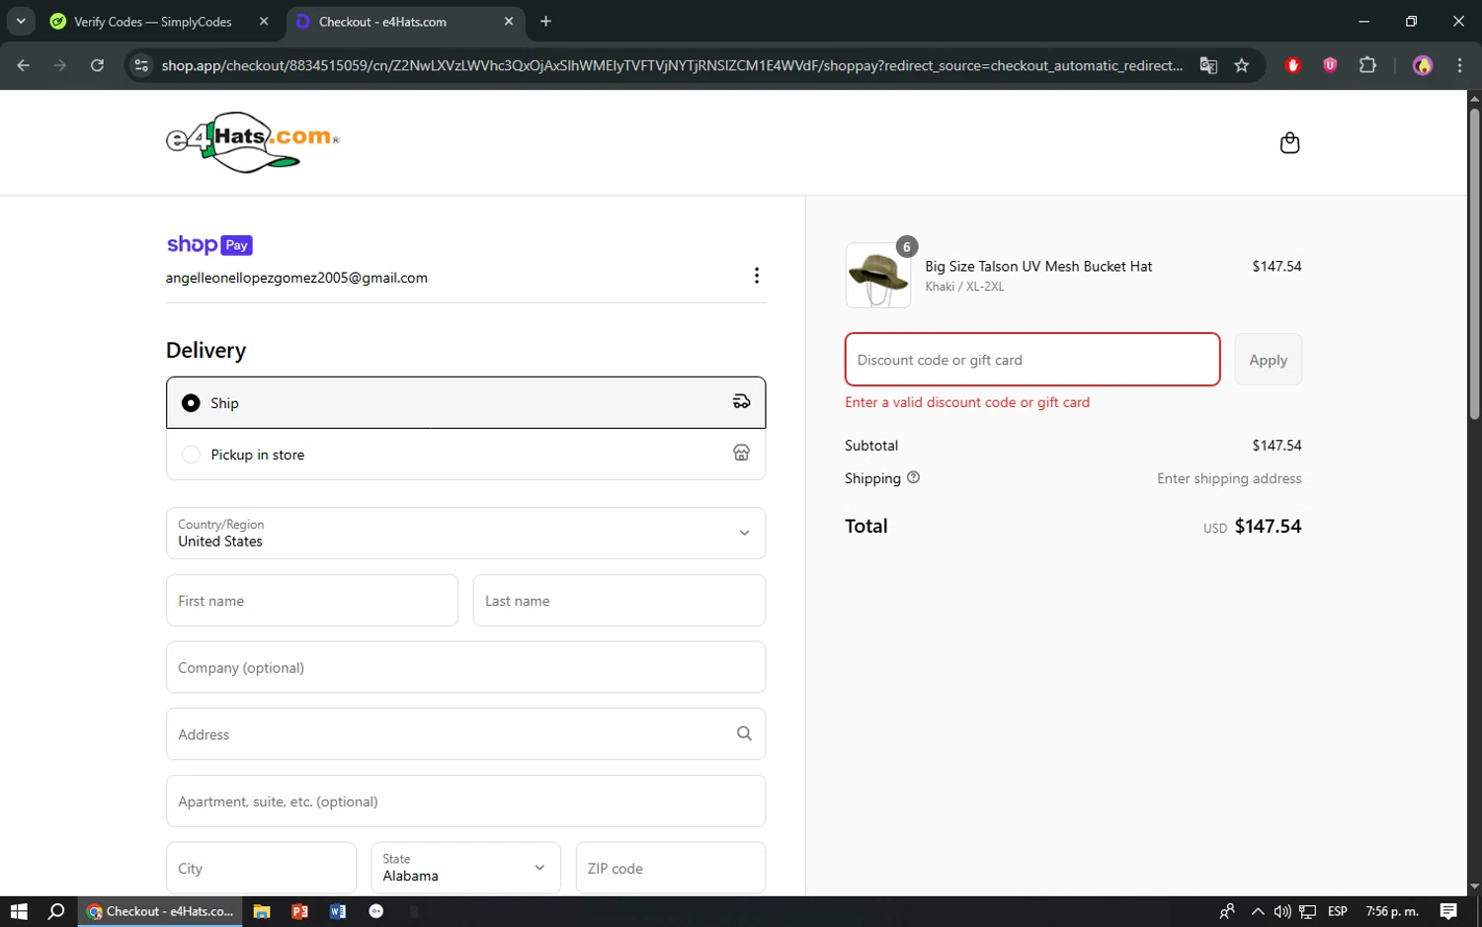1482x927 pixels.
Task: Go back to the previous page
Action: [x=24, y=65]
